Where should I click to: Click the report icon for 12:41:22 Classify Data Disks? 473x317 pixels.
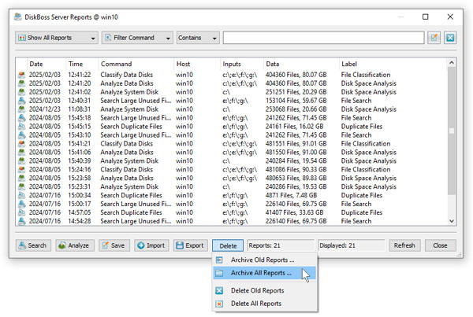tap(21, 75)
